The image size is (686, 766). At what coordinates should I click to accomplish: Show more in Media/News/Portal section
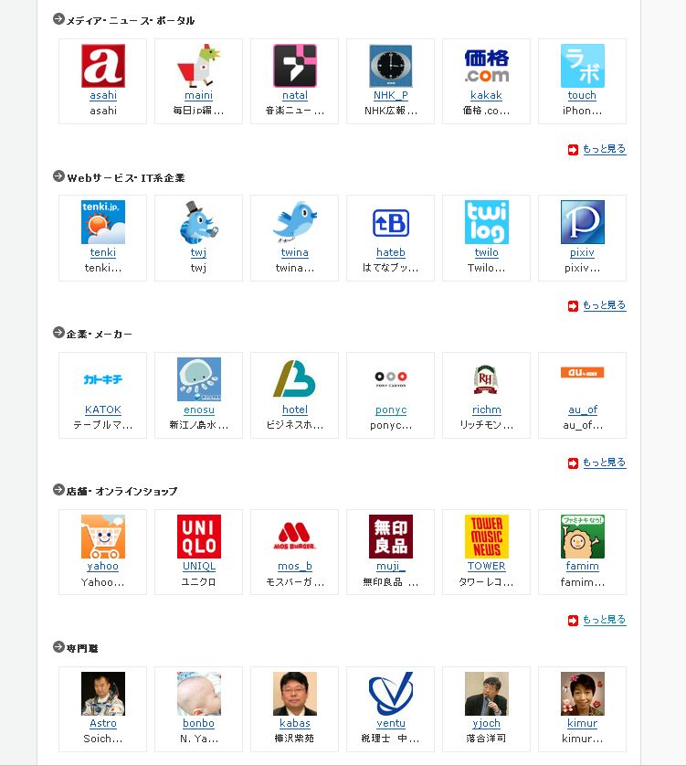604,149
